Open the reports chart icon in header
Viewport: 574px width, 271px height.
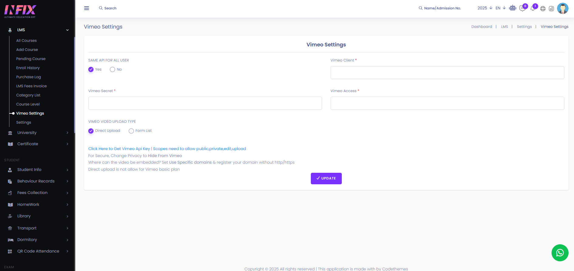pos(552,8)
